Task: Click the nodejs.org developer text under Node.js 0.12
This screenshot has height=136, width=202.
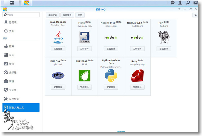Action: click(x=137, y=26)
